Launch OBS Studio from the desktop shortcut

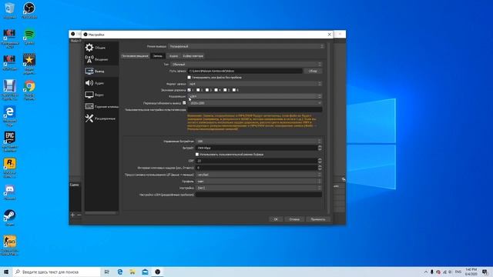coord(29,10)
